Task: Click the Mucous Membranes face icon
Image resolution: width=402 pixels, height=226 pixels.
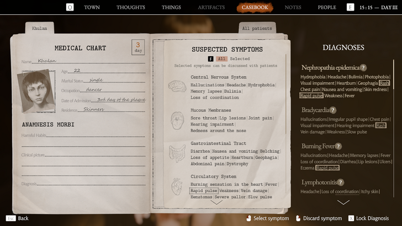Action: click(x=177, y=120)
